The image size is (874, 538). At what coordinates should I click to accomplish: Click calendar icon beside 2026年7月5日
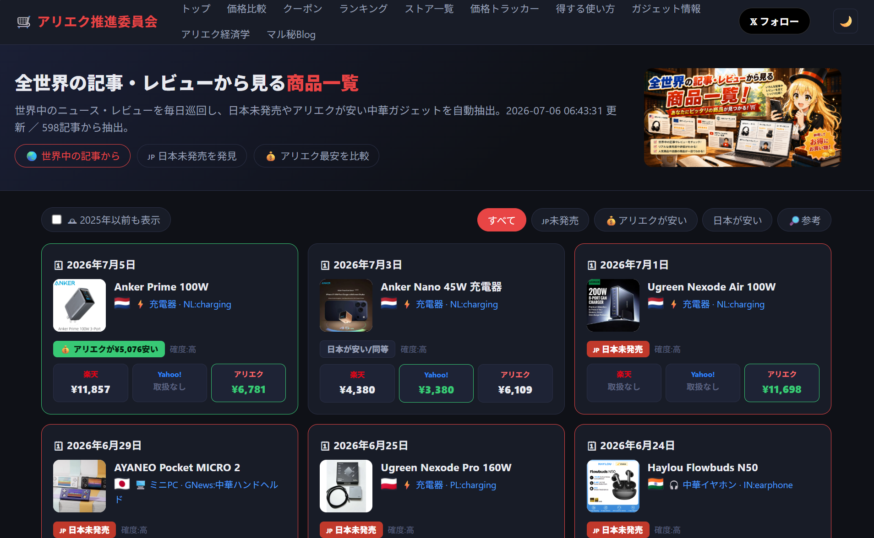pyautogui.click(x=58, y=265)
